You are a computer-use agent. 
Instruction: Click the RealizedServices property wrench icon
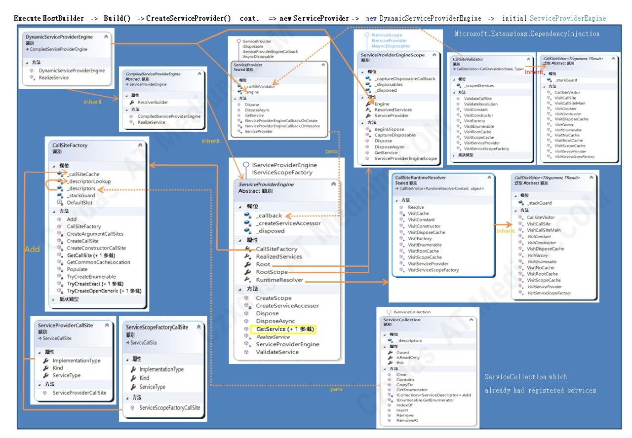pos(247,256)
